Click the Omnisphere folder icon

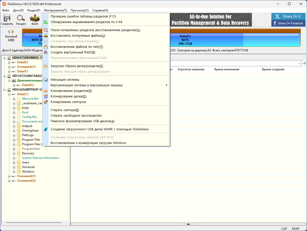[x=19, y=131]
